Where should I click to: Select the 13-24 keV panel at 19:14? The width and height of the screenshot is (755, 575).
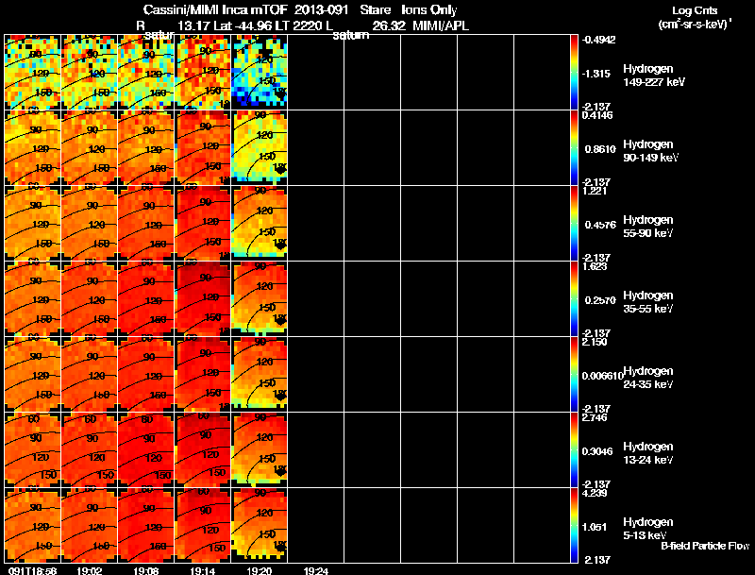pos(203,449)
